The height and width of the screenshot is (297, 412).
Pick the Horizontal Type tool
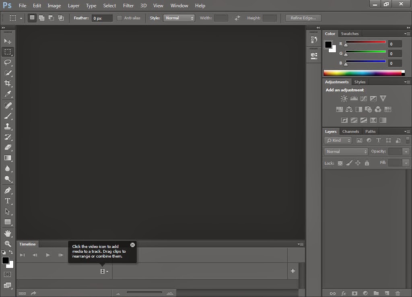[8, 201]
